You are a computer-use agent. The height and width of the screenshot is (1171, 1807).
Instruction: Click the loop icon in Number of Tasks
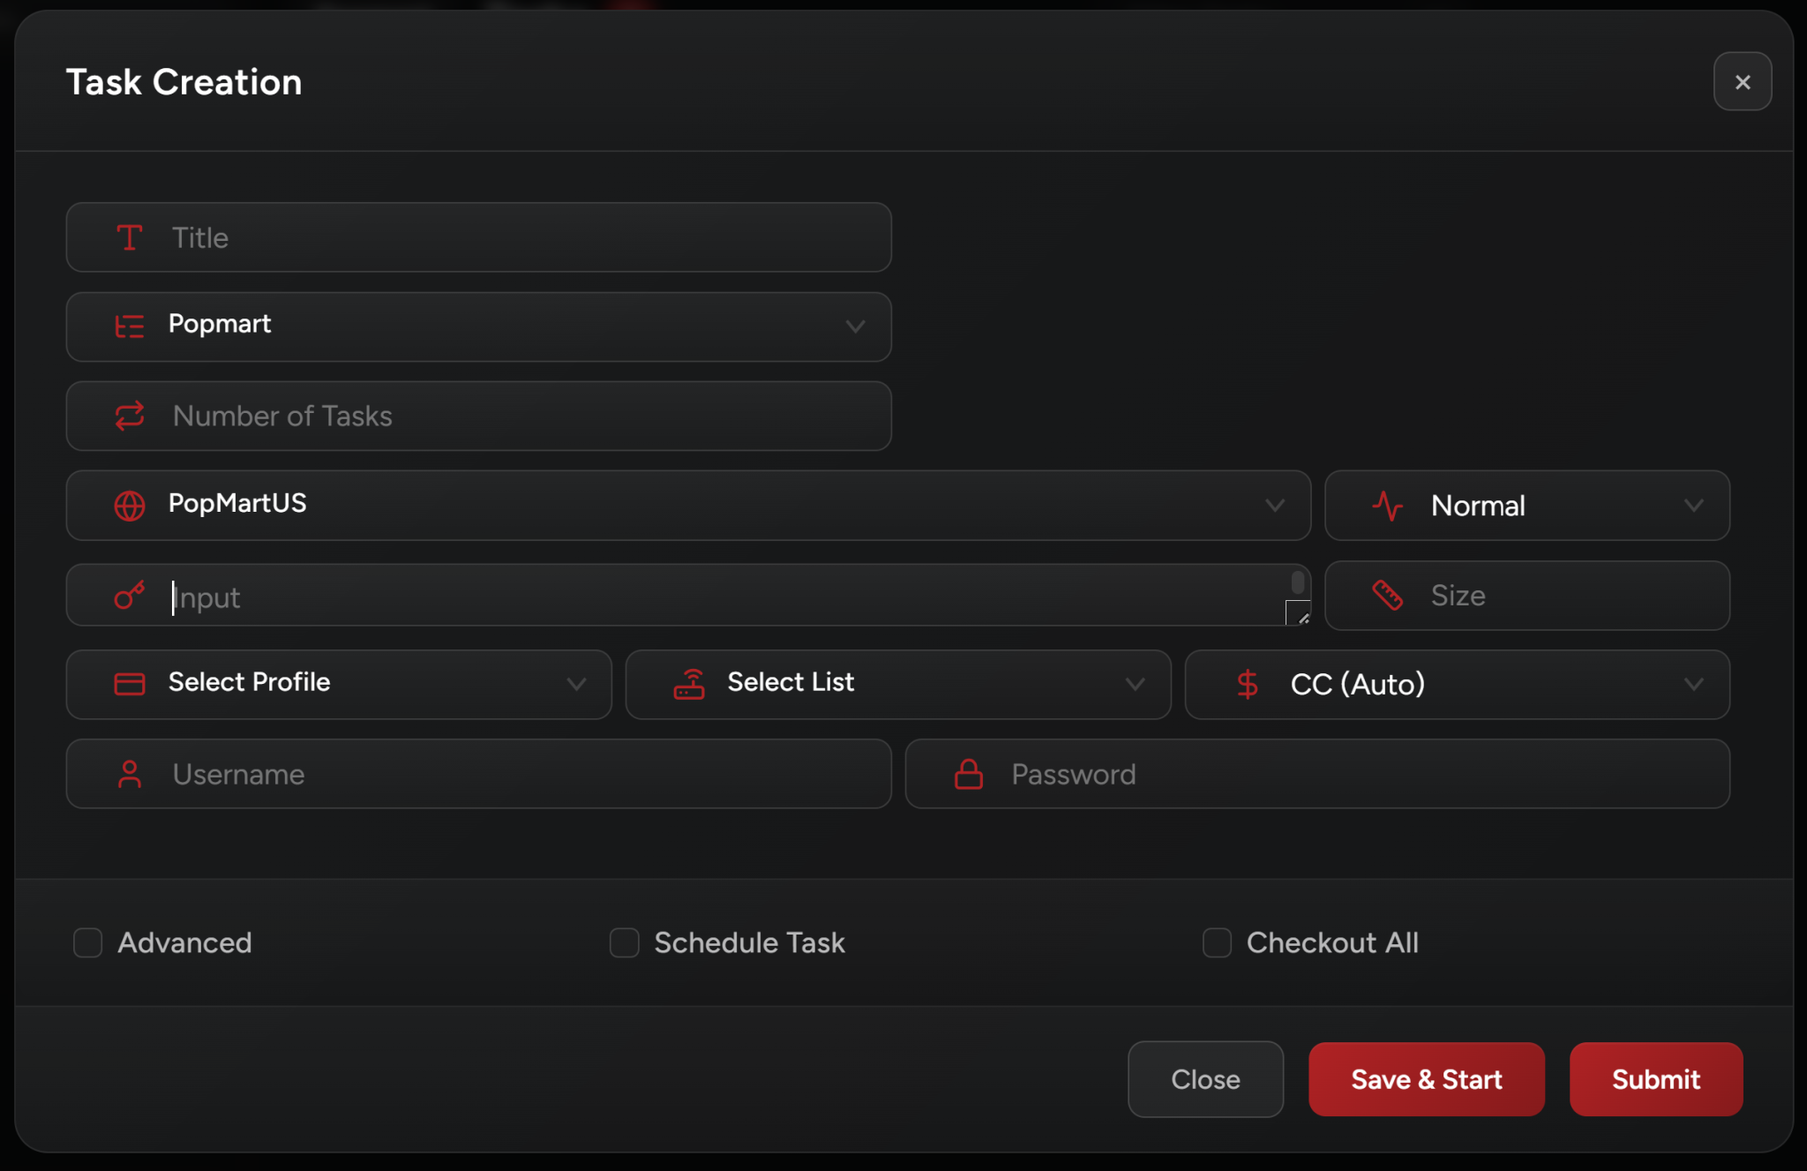click(x=130, y=416)
